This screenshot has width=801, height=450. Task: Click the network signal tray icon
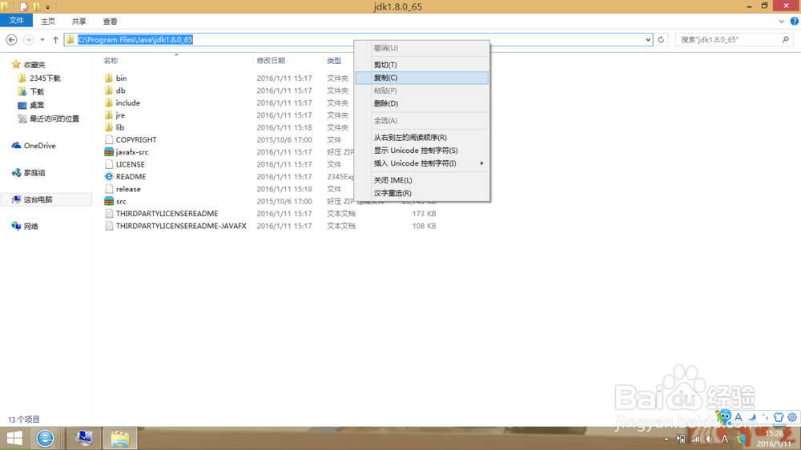pos(694,439)
